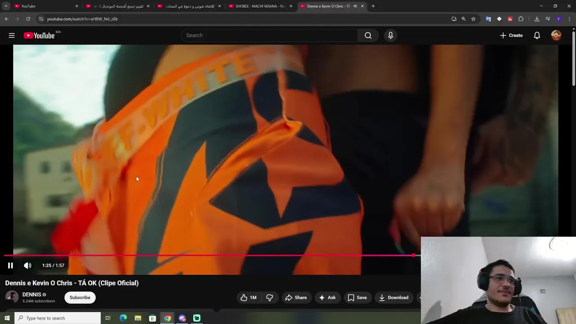Image resolution: width=576 pixels, height=324 pixels.
Task: Open the YouTube account avatar menu
Action: [556, 36]
